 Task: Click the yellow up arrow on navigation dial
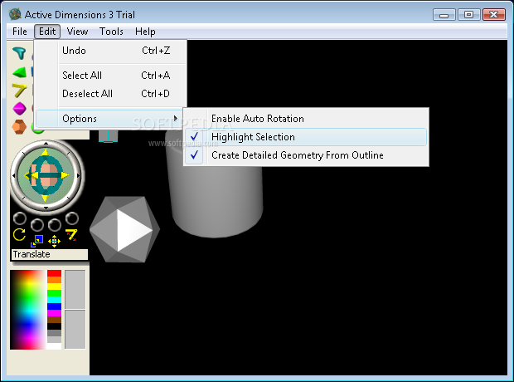(46, 152)
